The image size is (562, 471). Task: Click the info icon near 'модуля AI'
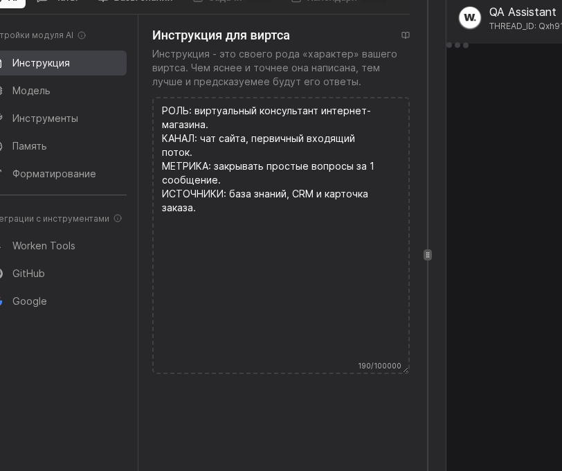click(82, 35)
